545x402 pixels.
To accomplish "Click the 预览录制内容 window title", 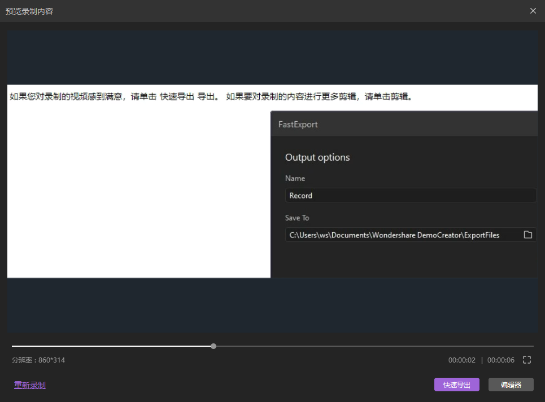I will tap(29, 11).
